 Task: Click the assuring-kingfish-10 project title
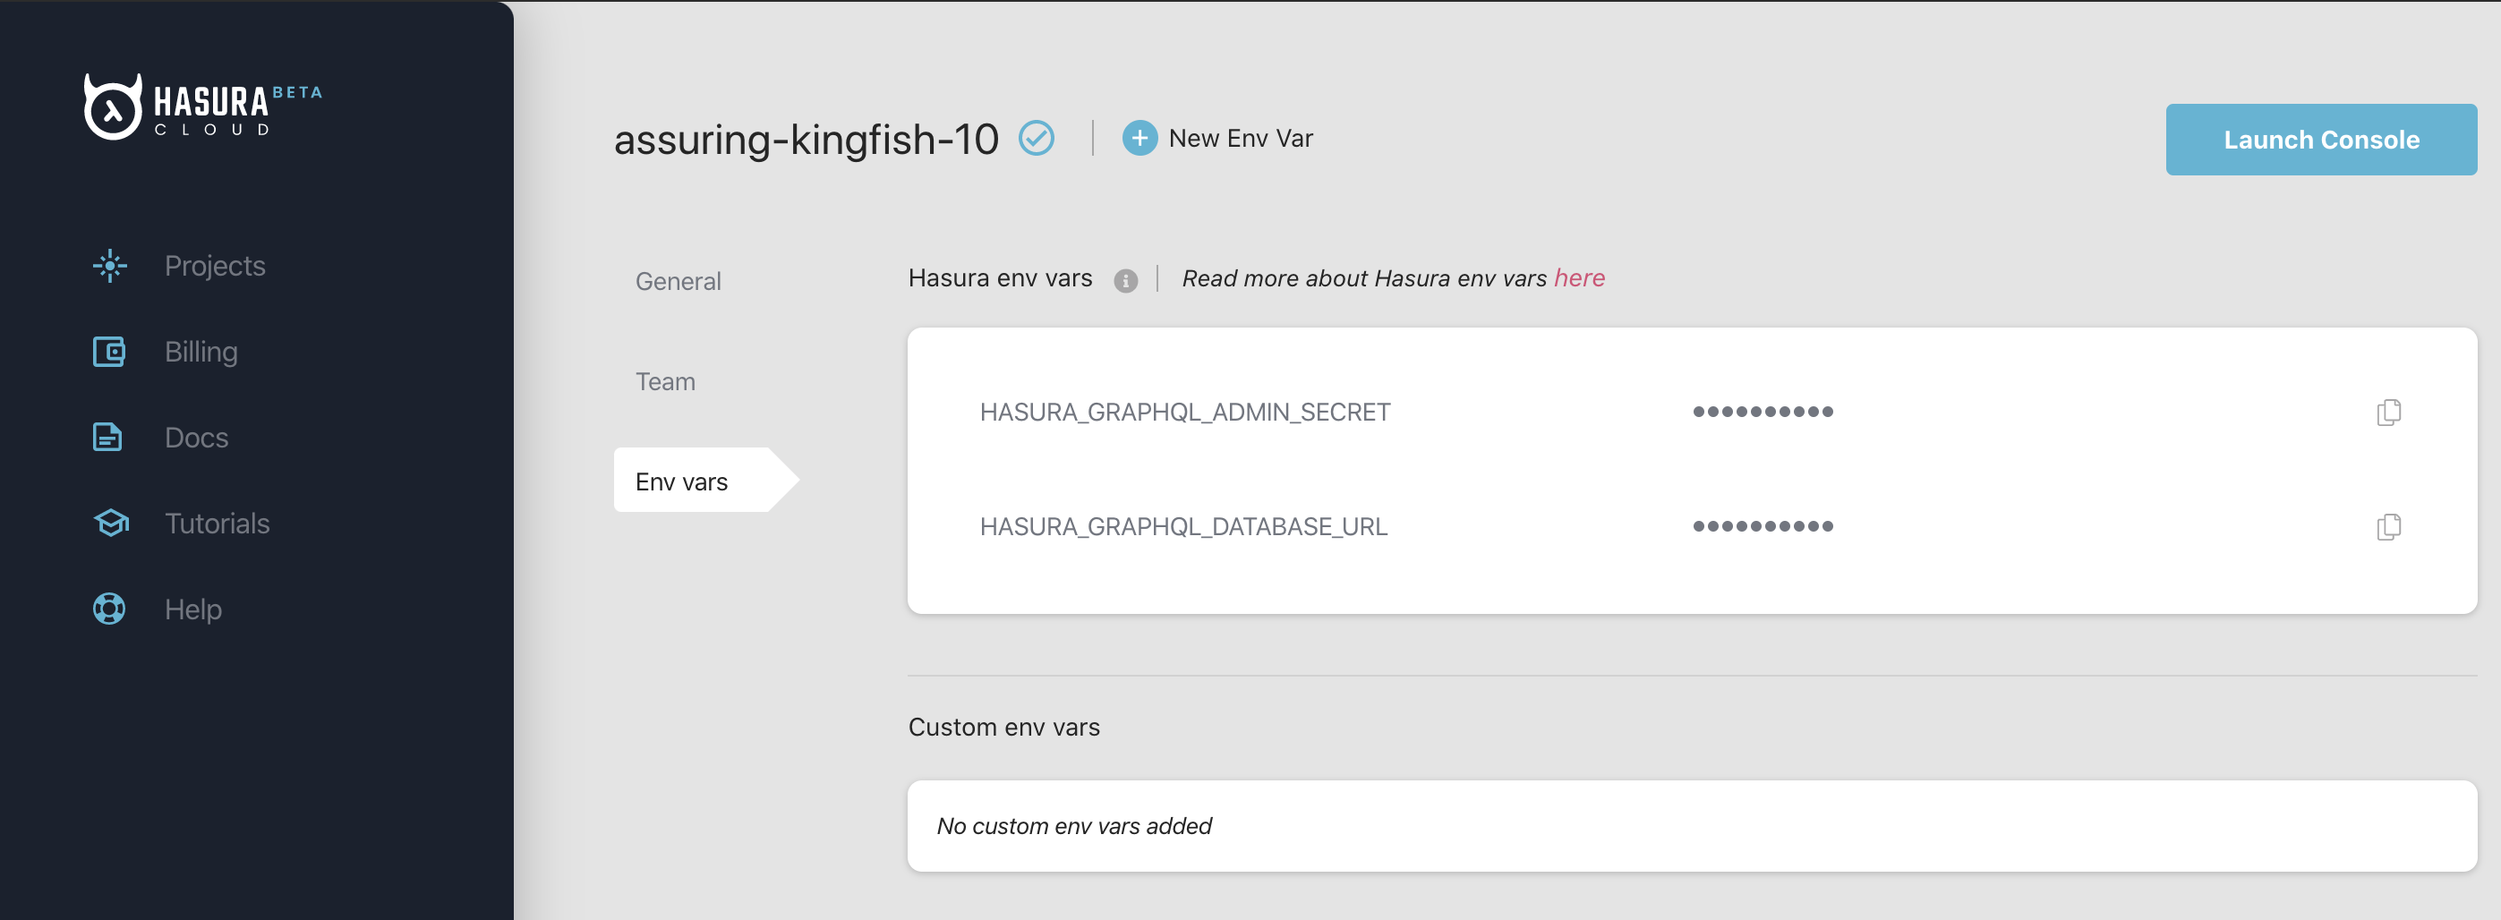pos(806,139)
